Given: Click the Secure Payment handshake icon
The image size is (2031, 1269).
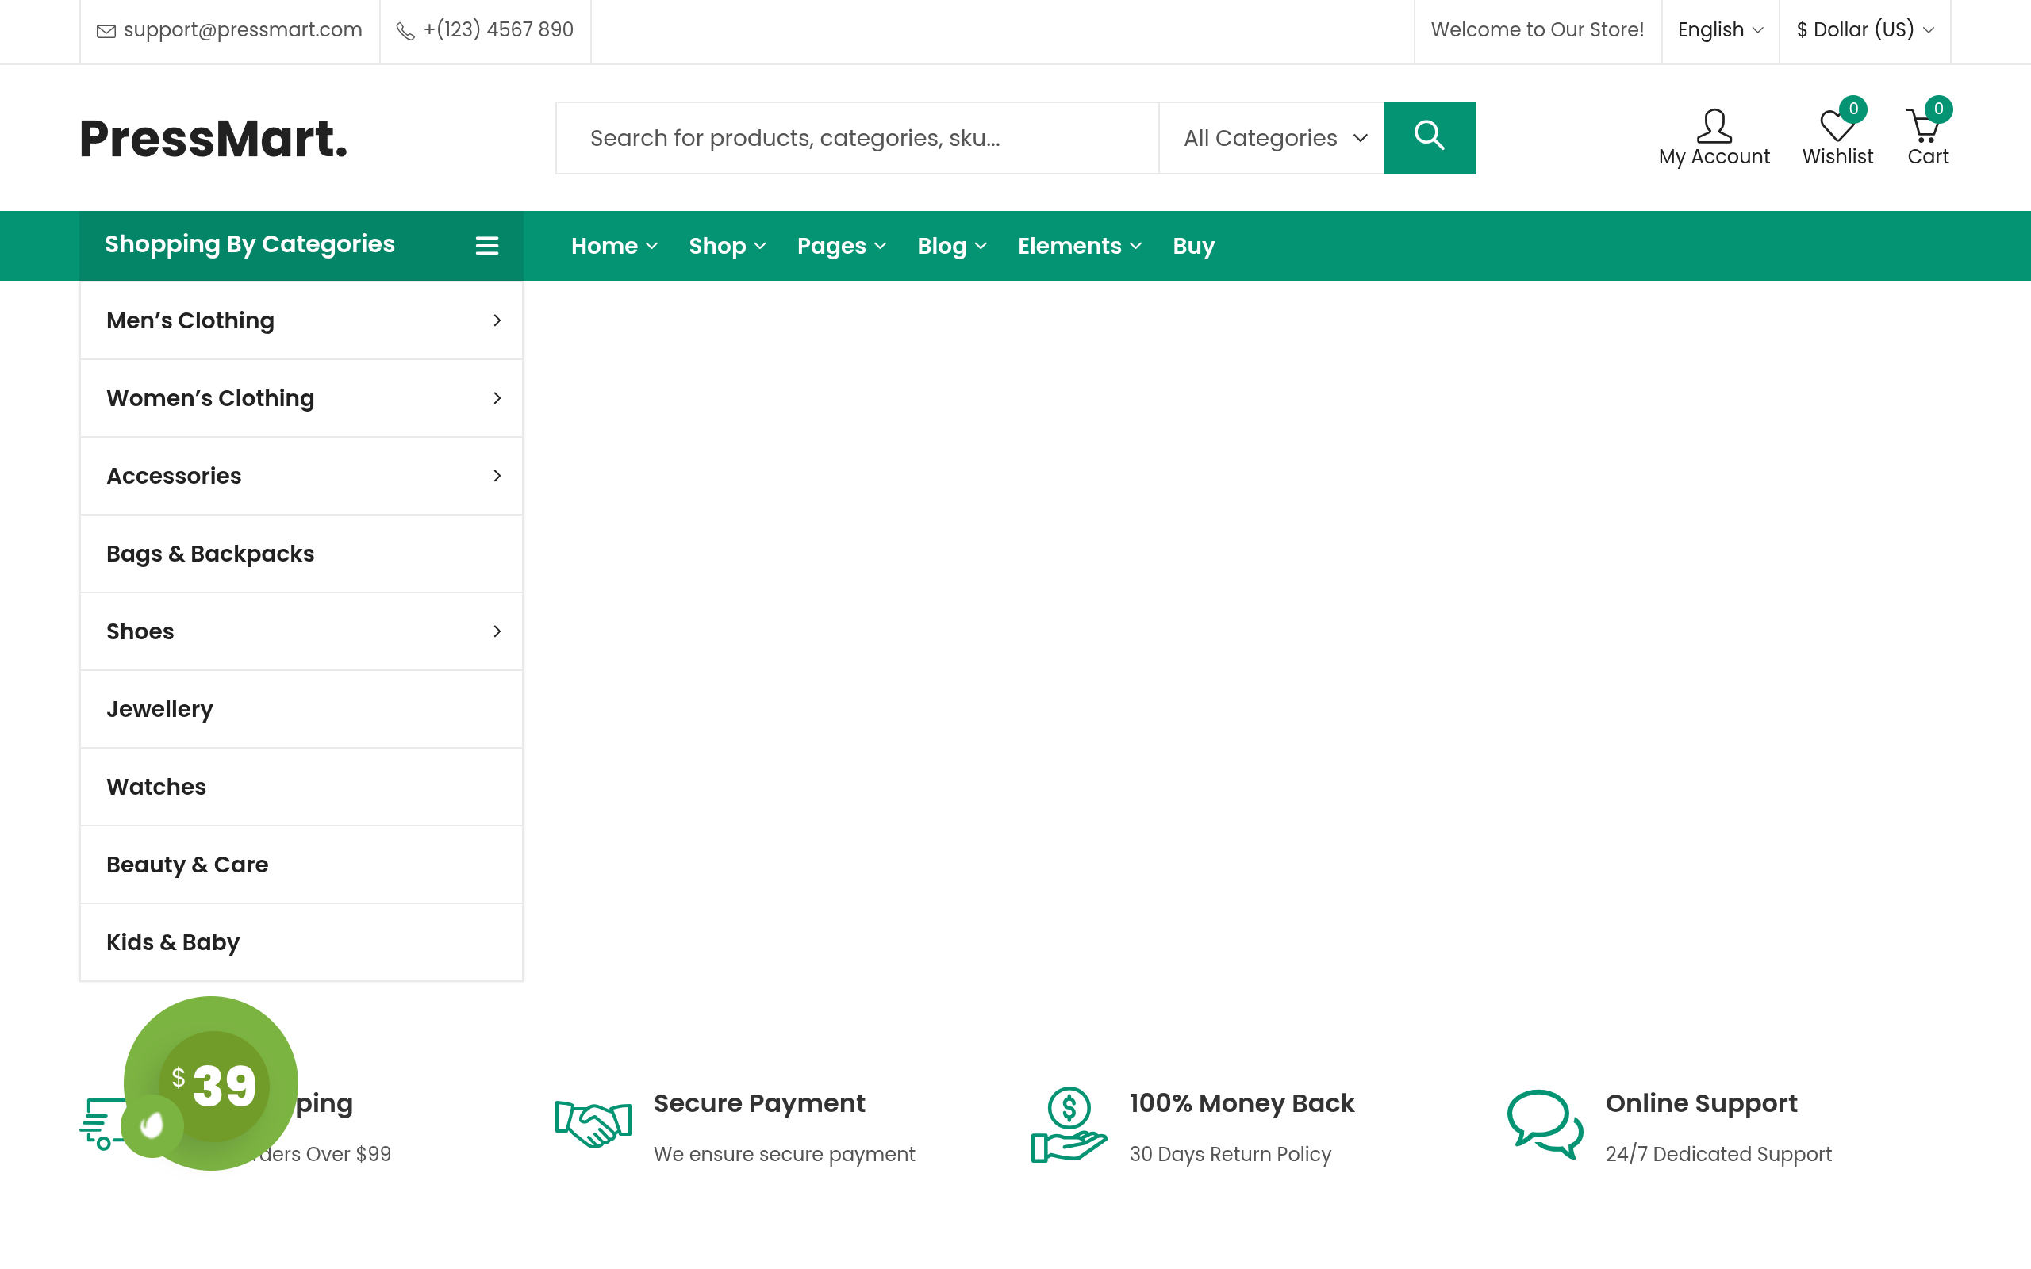Looking at the screenshot, I should [593, 1125].
